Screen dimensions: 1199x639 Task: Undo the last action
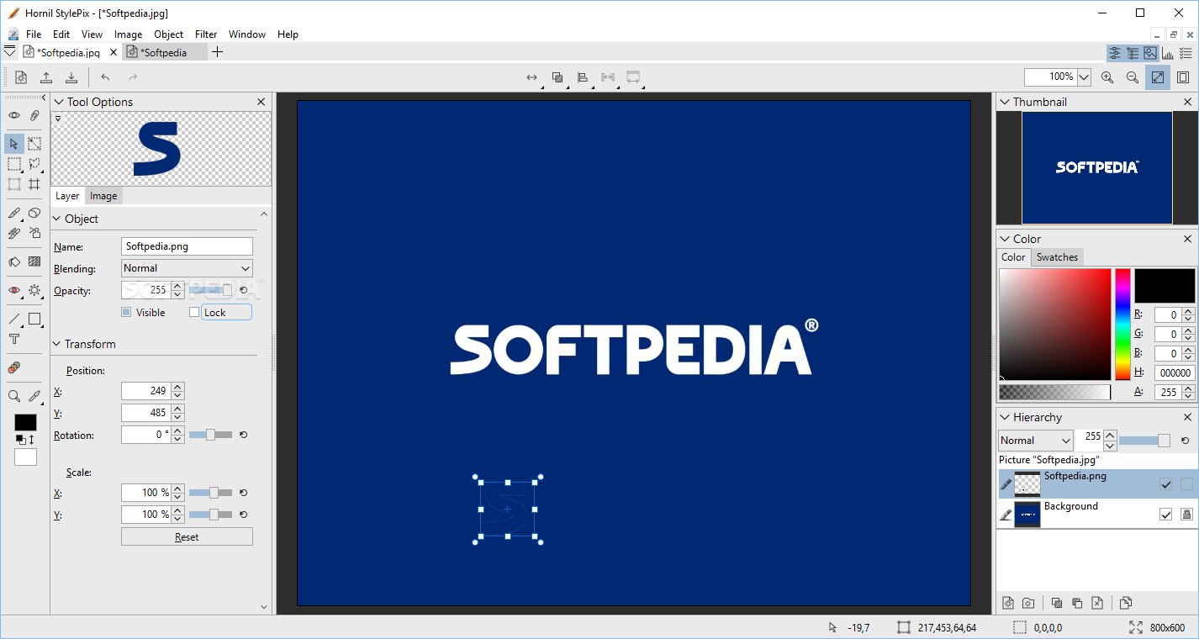pos(105,77)
